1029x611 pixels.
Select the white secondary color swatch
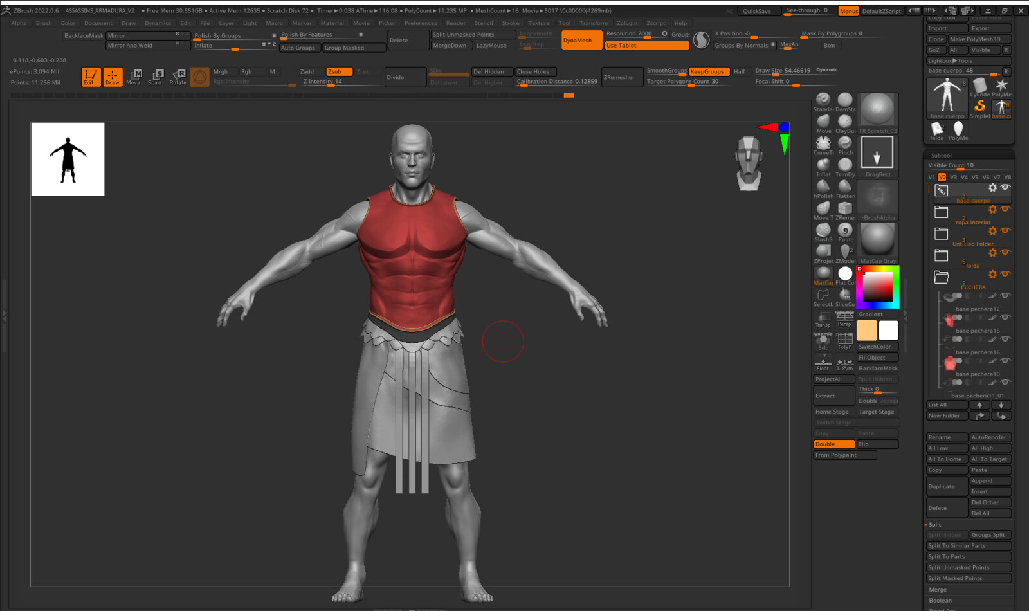coord(888,331)
